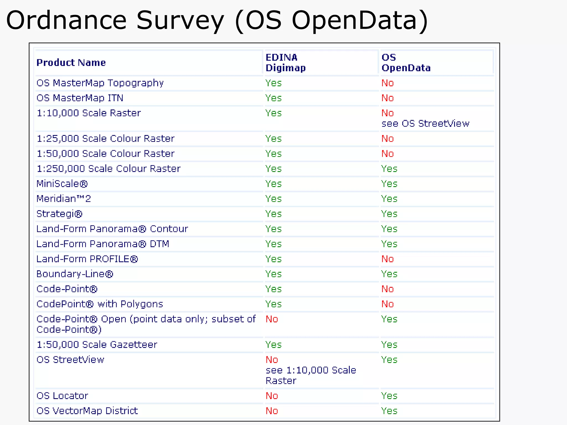Click 1:250,000 Scale Colour Raster product name
Viewport: 567px width, 425px height.
pos(109,169)
